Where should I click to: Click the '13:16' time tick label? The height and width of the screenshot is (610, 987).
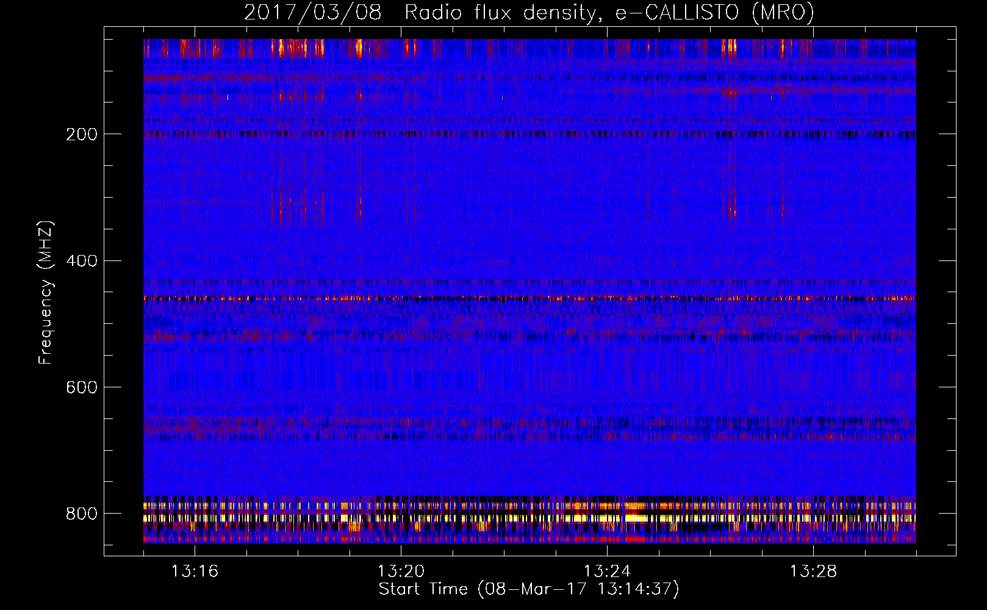pyautogui.click(x=195, y=572)
